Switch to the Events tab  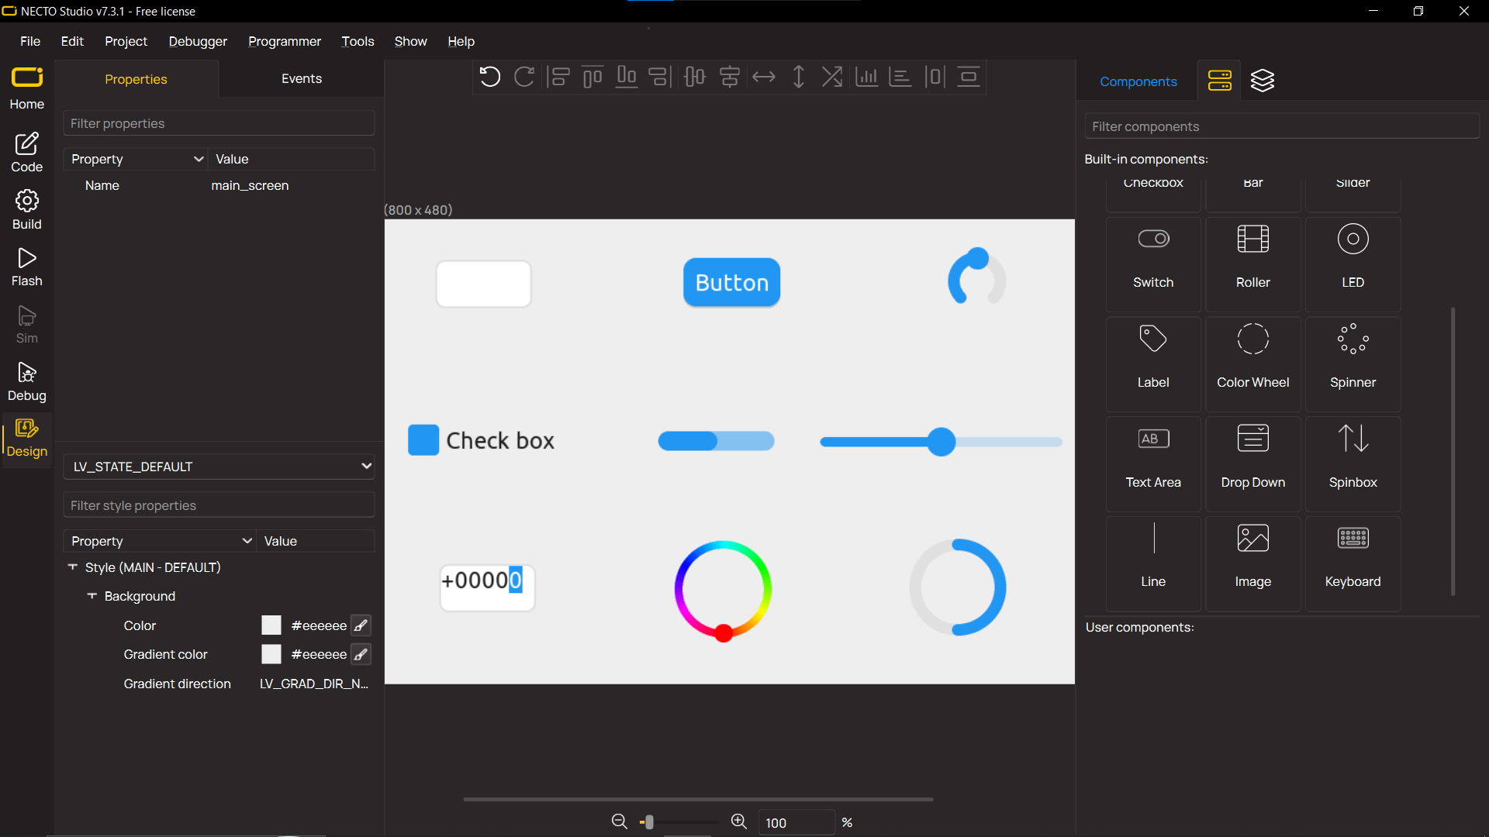coord(301,79)
